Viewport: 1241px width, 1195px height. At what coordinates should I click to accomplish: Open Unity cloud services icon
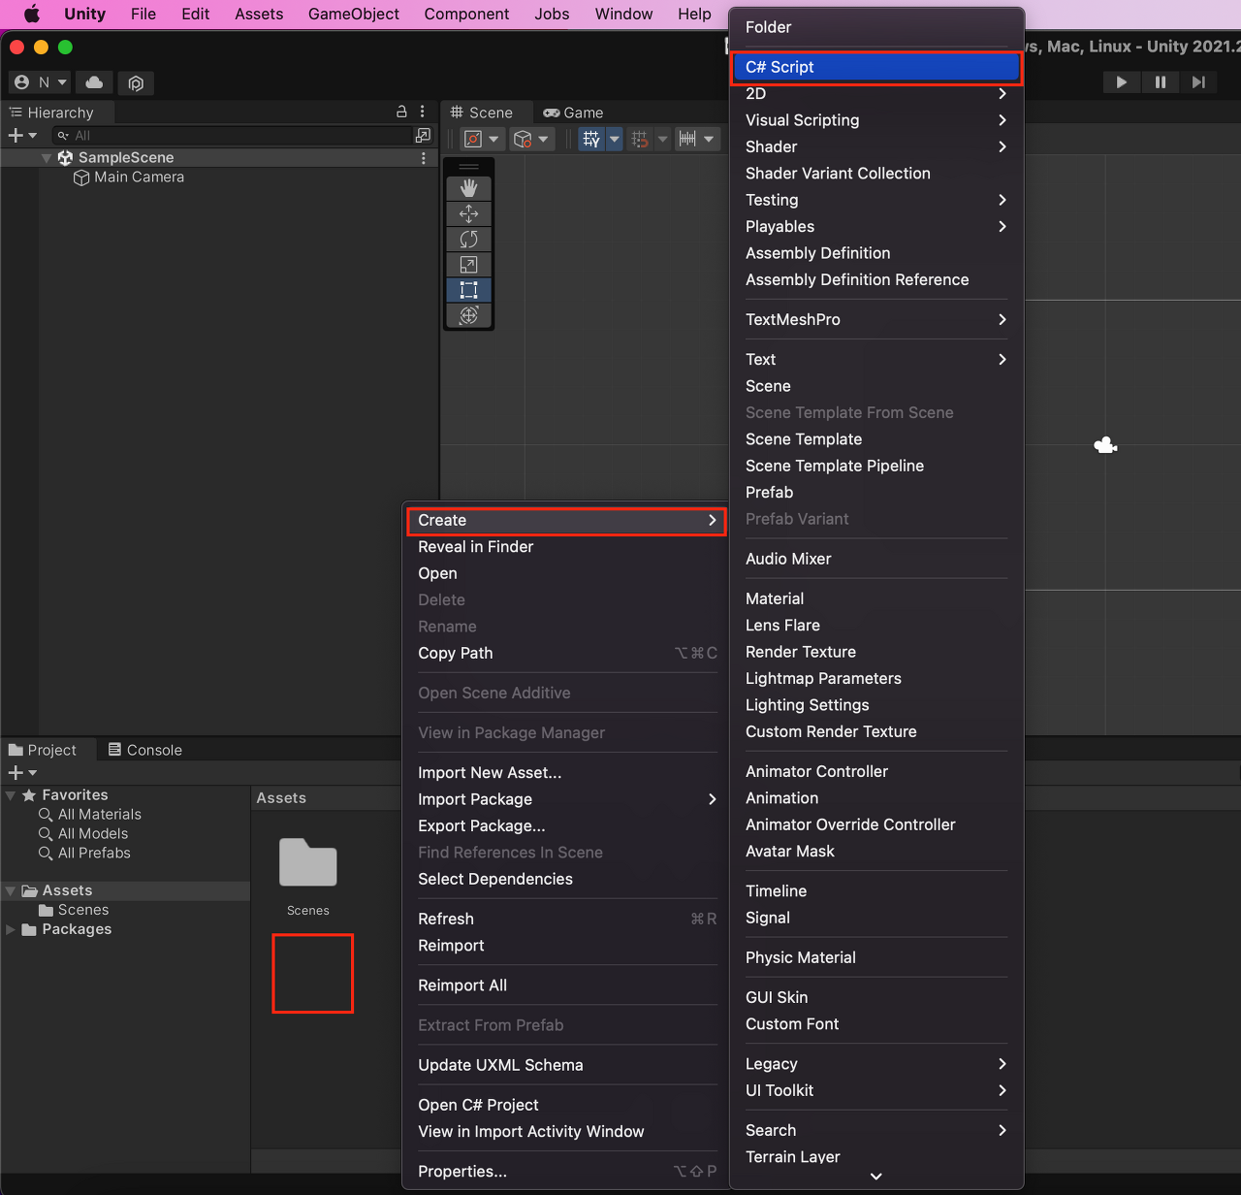94,82
